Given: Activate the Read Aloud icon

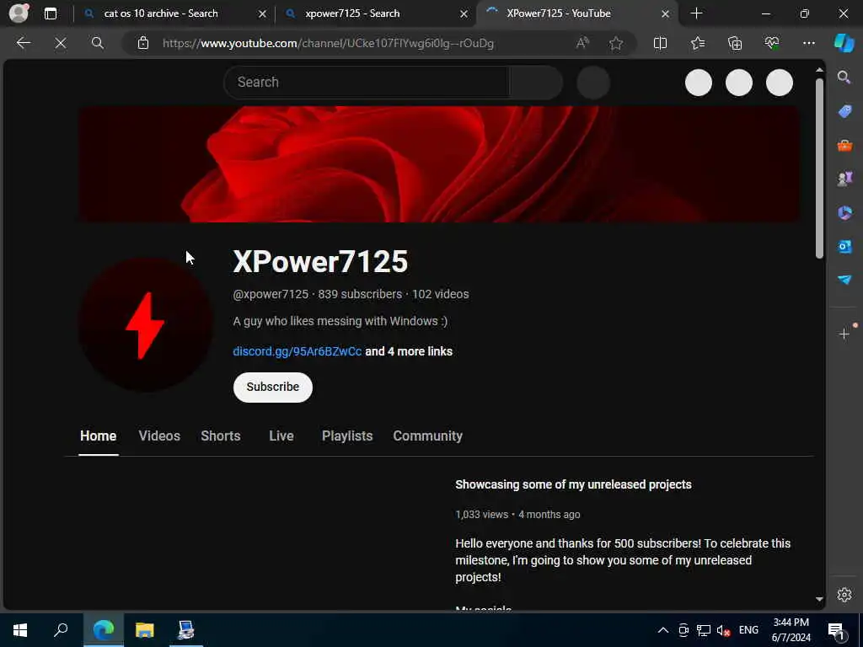Looking at the screenshot, I should click(582, 43).
